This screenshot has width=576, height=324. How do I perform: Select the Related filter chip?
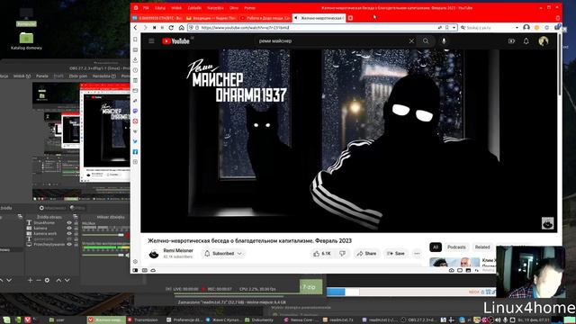(x=482, y=247)
